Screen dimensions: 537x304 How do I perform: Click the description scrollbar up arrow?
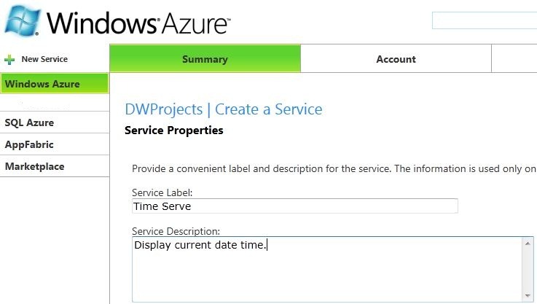[x=528, y=243]
